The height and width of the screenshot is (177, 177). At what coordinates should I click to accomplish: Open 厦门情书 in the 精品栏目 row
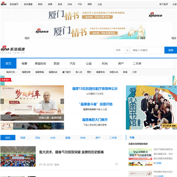click(66, 72)
